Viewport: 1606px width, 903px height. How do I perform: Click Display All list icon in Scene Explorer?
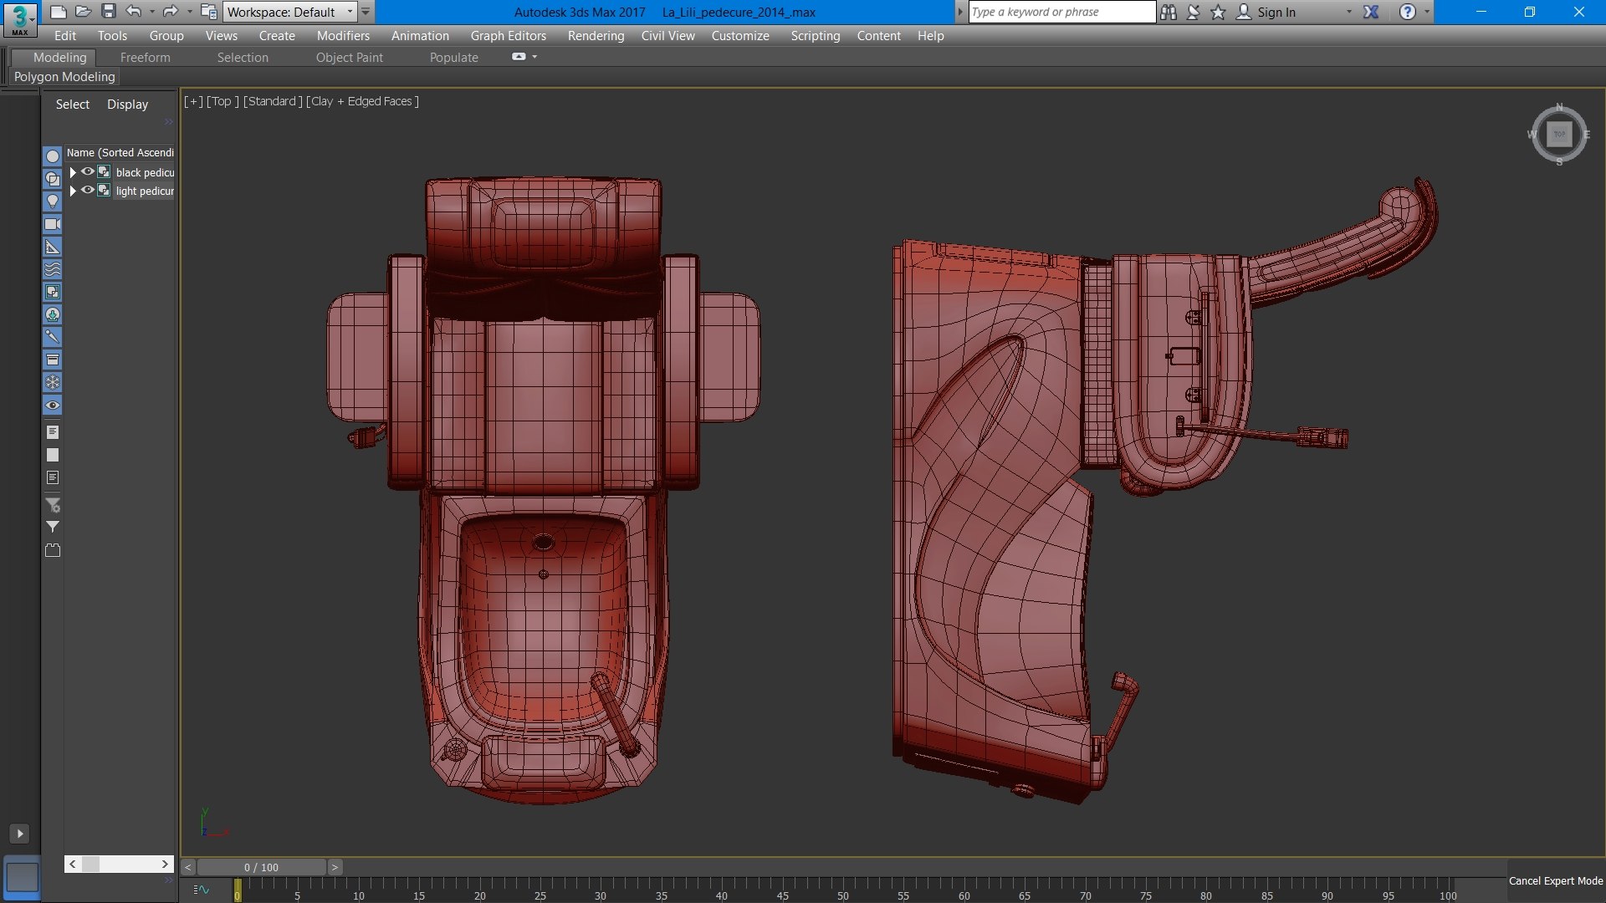(x=53, y=432)
